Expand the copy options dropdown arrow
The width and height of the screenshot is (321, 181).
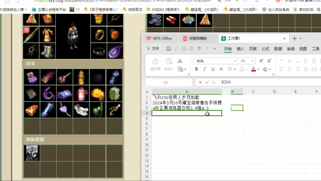pyautogui.click(x=185, y=69)
